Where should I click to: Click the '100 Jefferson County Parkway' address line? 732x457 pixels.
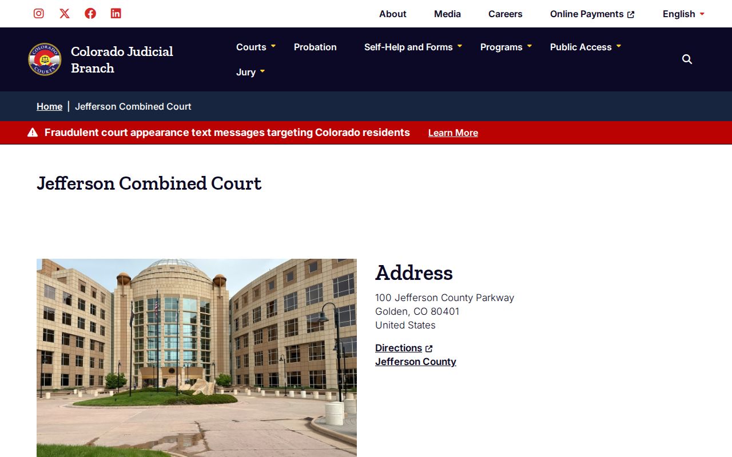click(x=444, y=298)
